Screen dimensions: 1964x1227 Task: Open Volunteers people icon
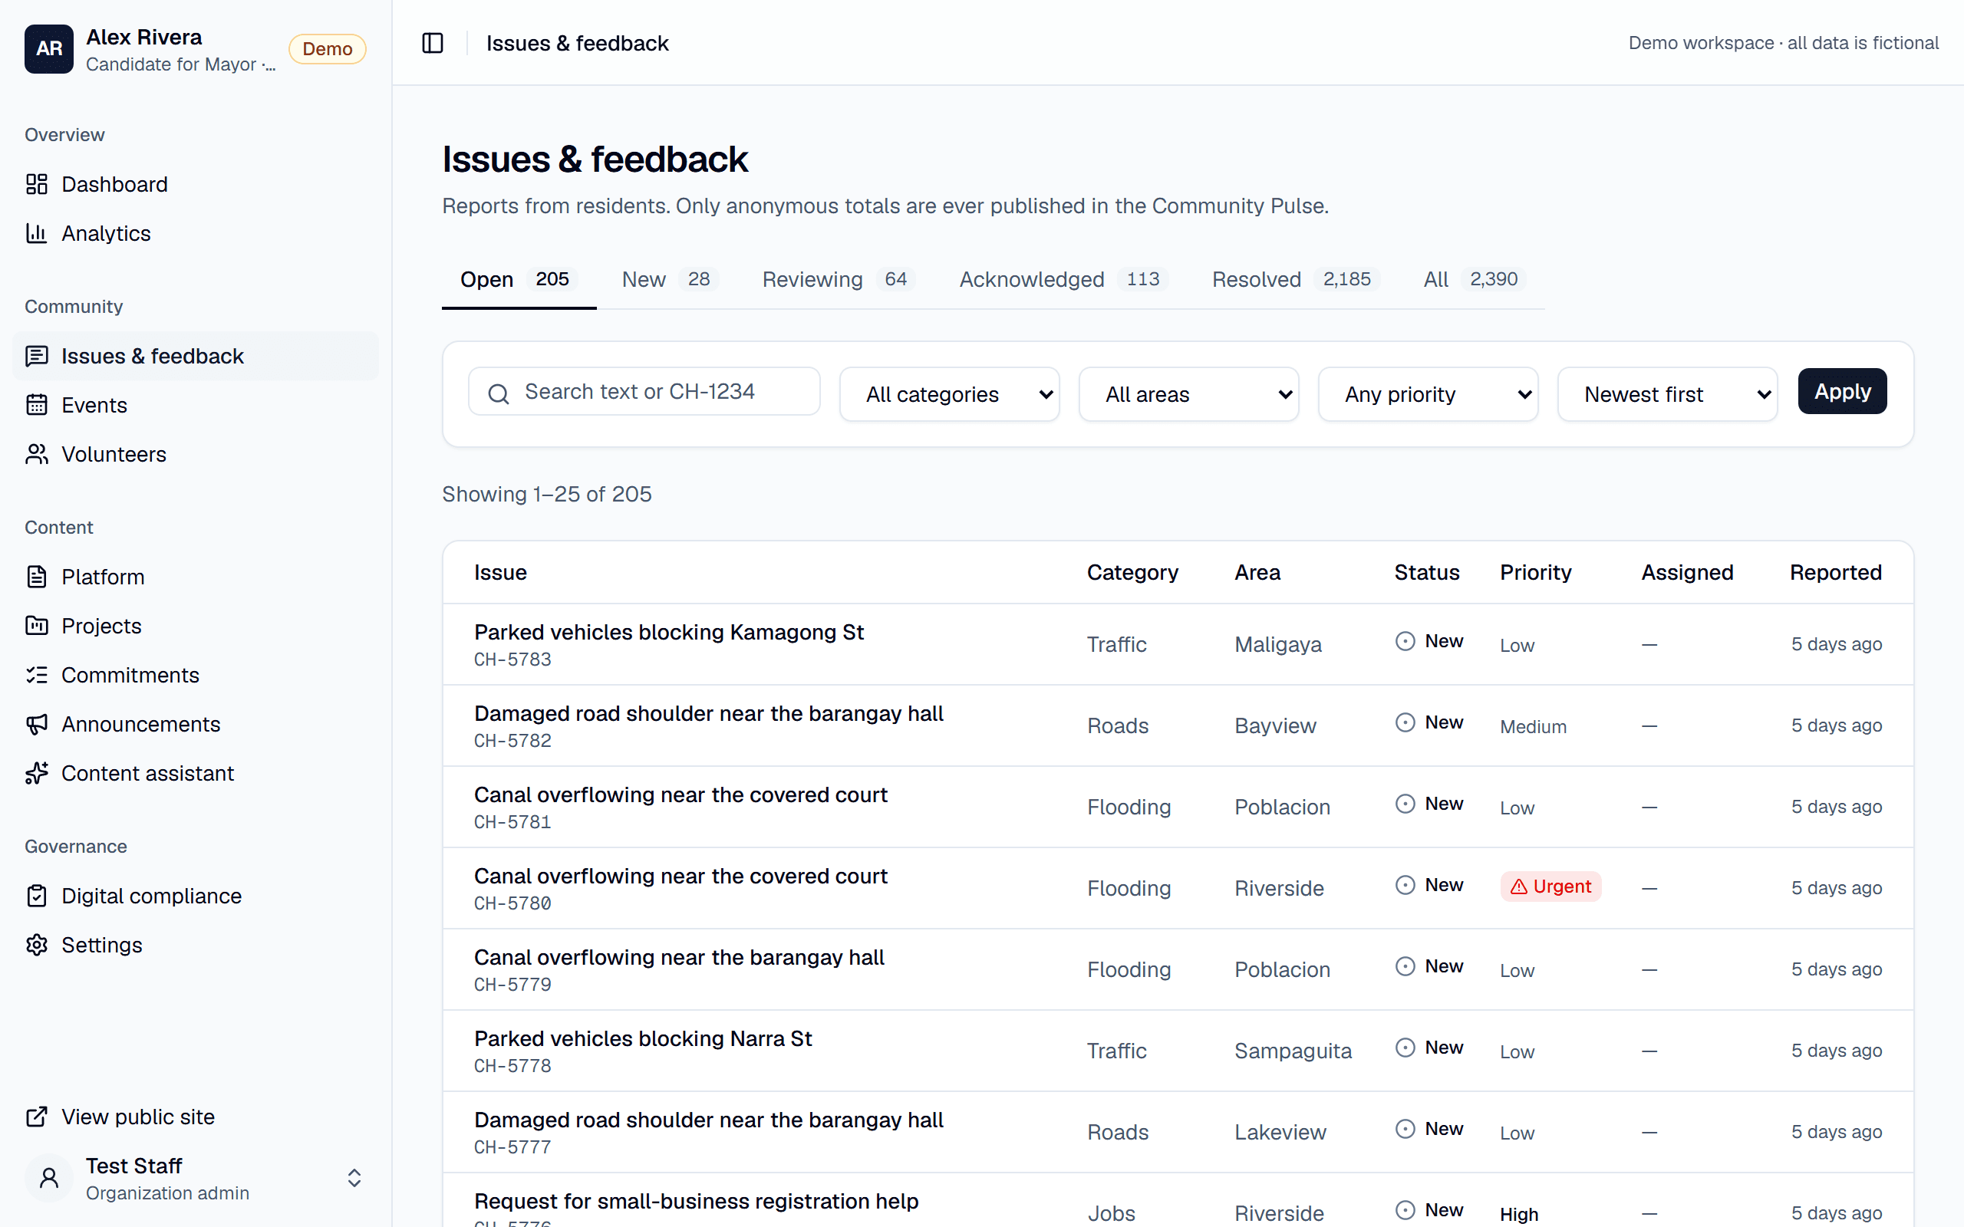coord(37,454)
